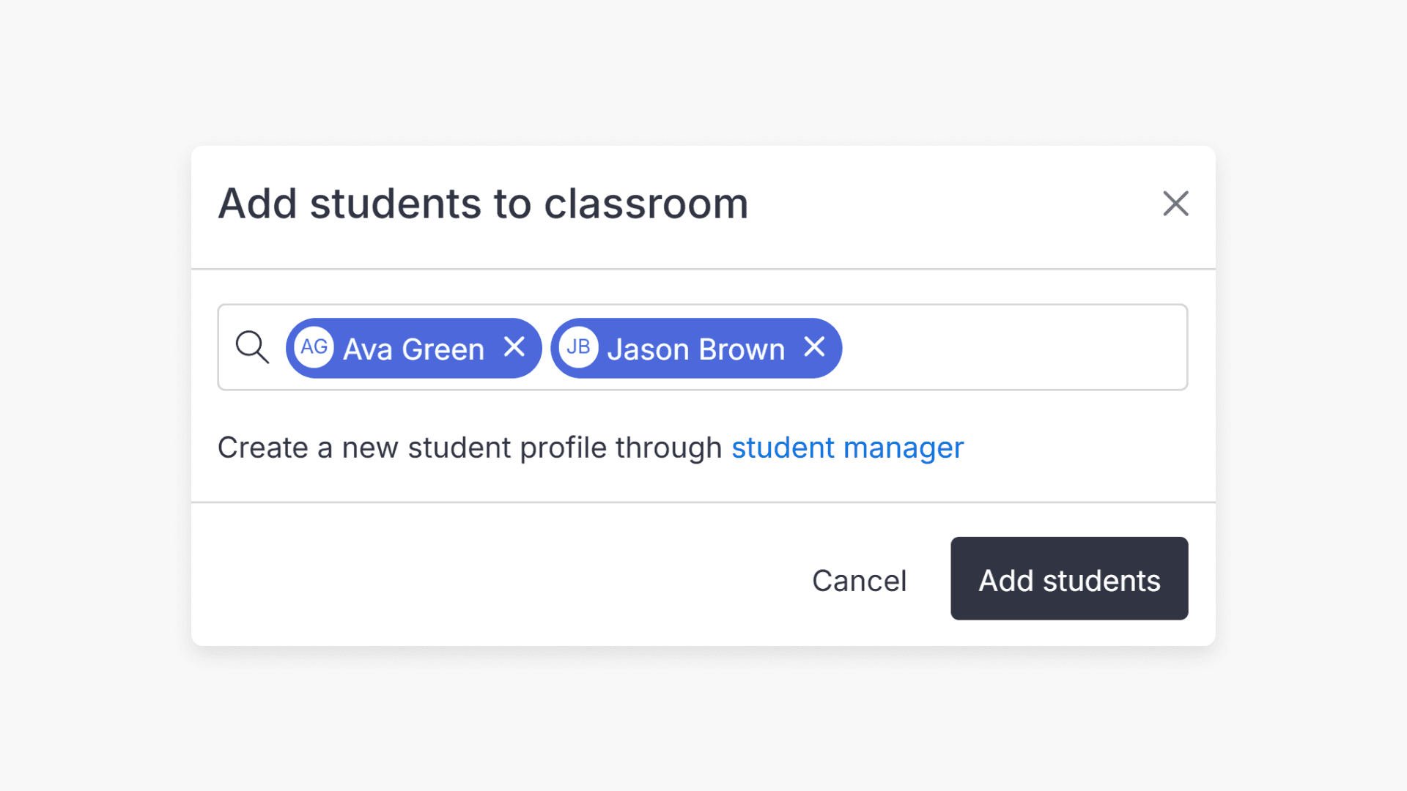This screenshot has width=1407, height=791.
Task: Click the Add students to classroom title
Action: tap(483, 204)
